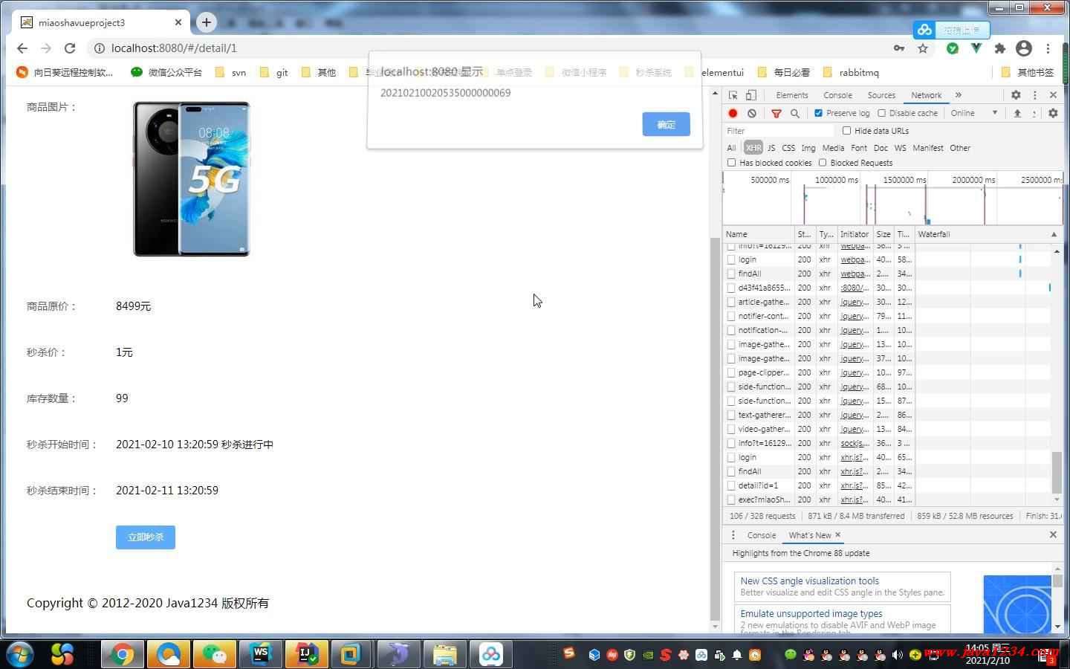Close the What's New tab
Image resolution: width=1070 pixels, height=669 pixels.
click(x=837, y=534)
